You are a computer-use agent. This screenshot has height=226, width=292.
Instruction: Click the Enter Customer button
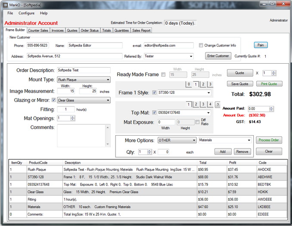pos(218,56)
